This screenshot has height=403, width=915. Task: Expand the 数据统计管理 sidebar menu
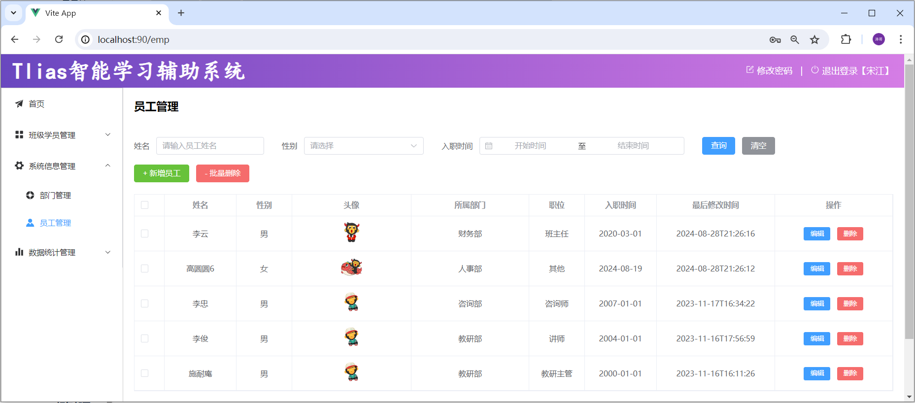(x=63, y=252)
